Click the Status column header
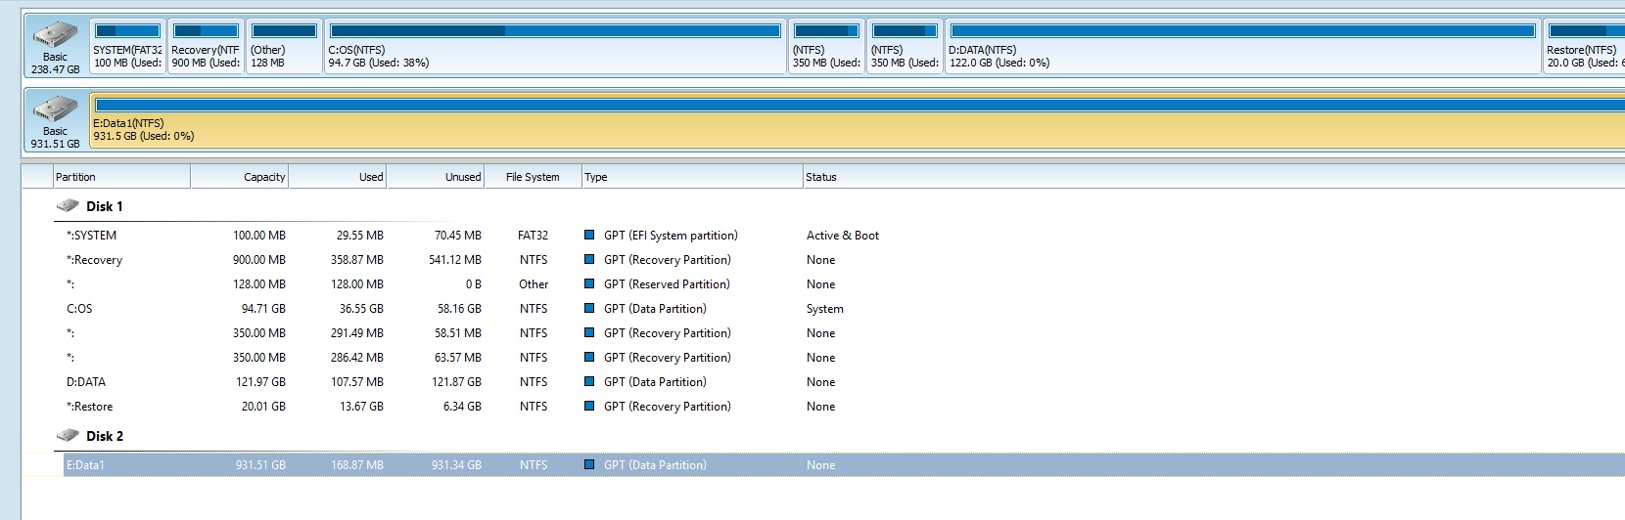The width and height of the screenshot is (1625, 520). pos(820,177)
